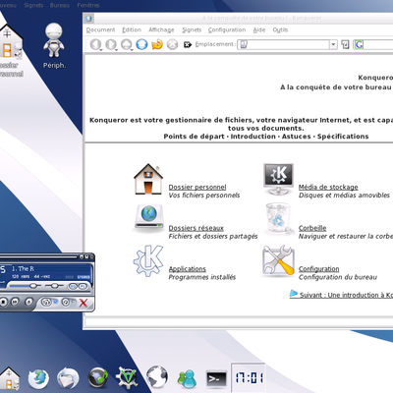
Task: Follow the Suivant introduction link
Action: pyautogui.click(x=341, y=295)
